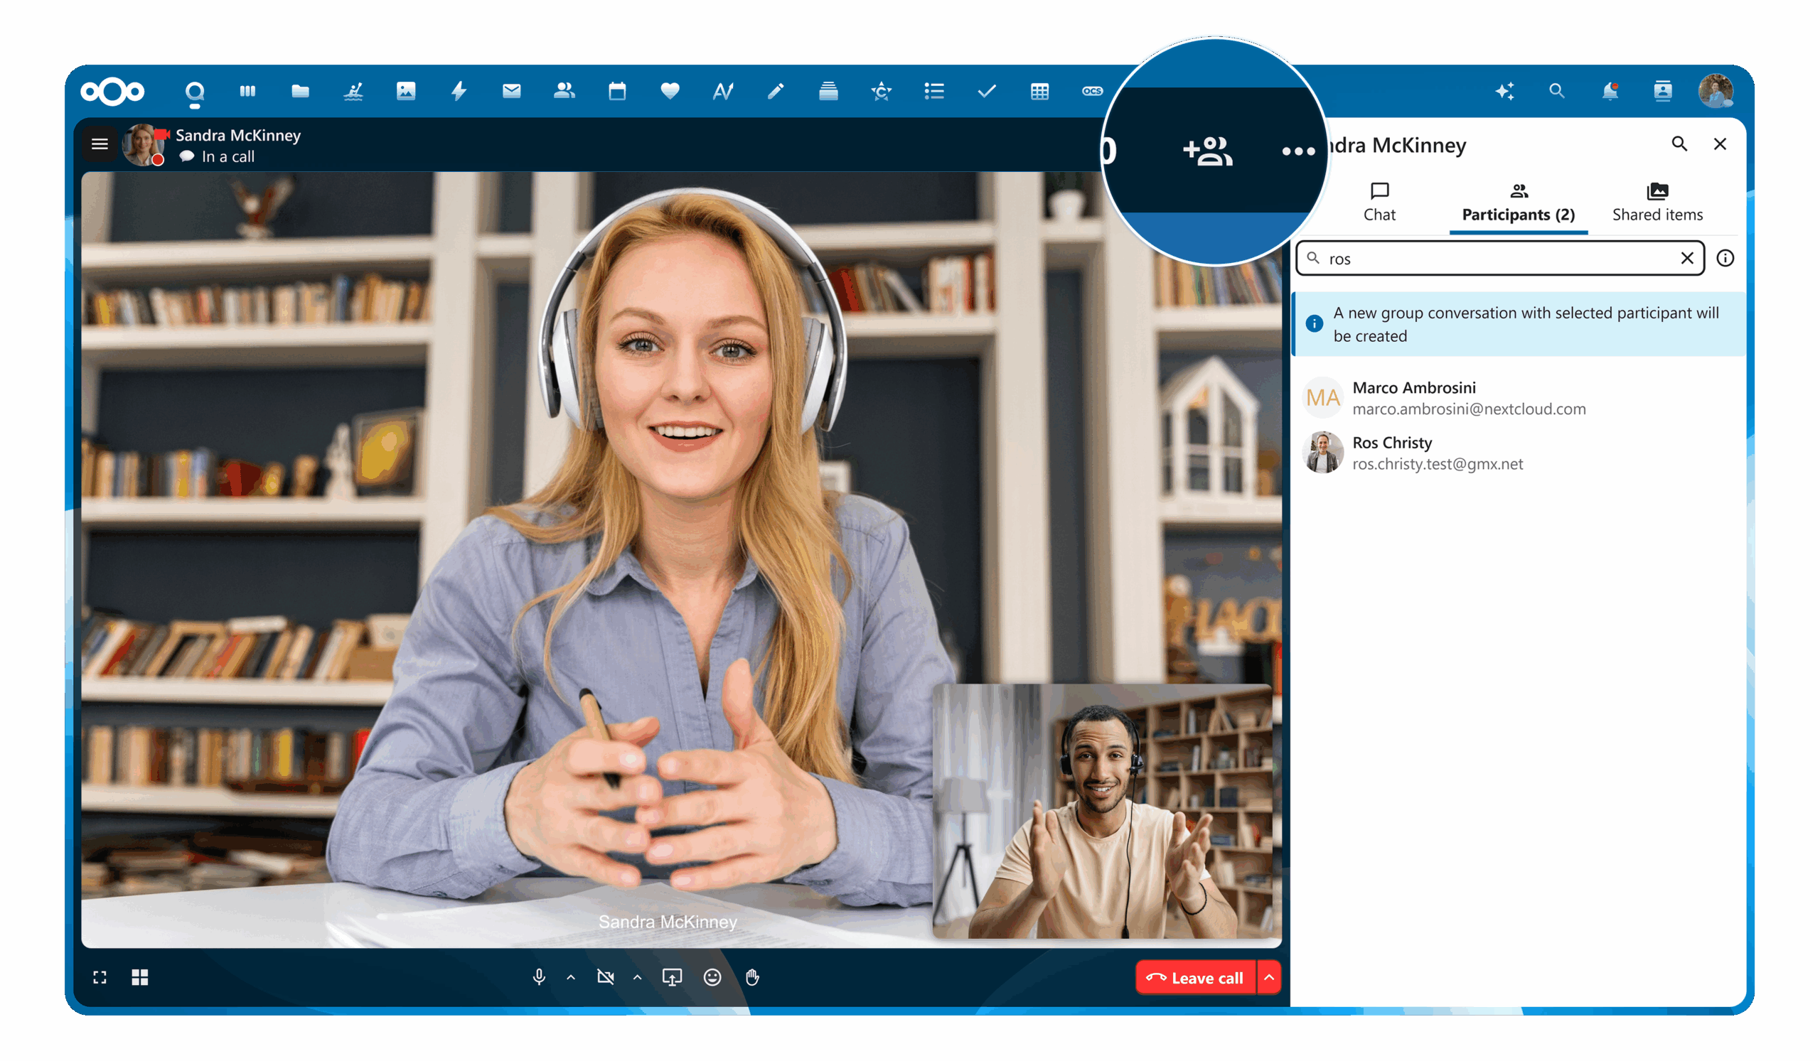Screen dimensions: 1820x1061
Task: Open the notifications bell
Action: [x=1610, y=91]
